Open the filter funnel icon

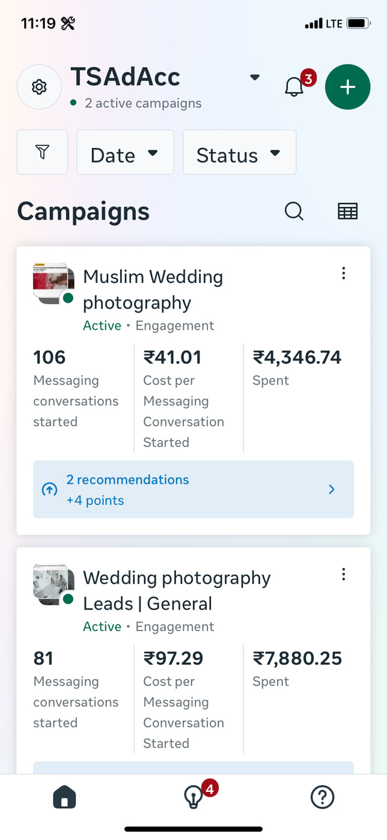tap(42, 152)
